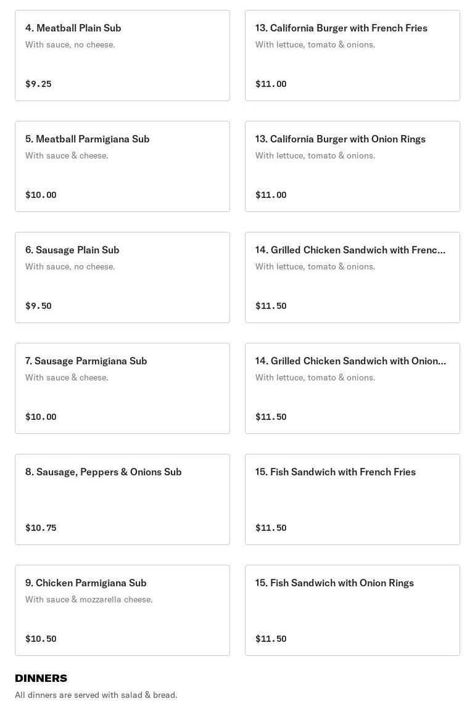Select Meatball Parmigiana Sub card
Image resolution: width=475 pixels, height=701 pixels.
coord(122,166)
